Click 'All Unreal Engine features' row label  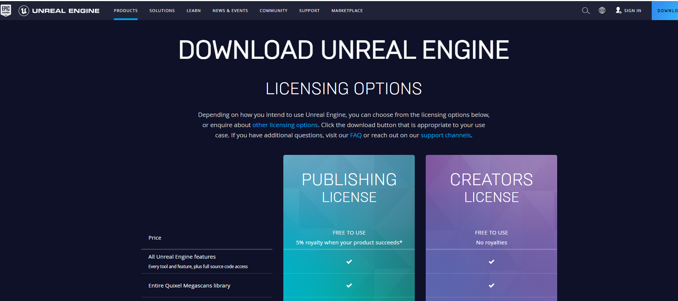click(x=182, y=257)
